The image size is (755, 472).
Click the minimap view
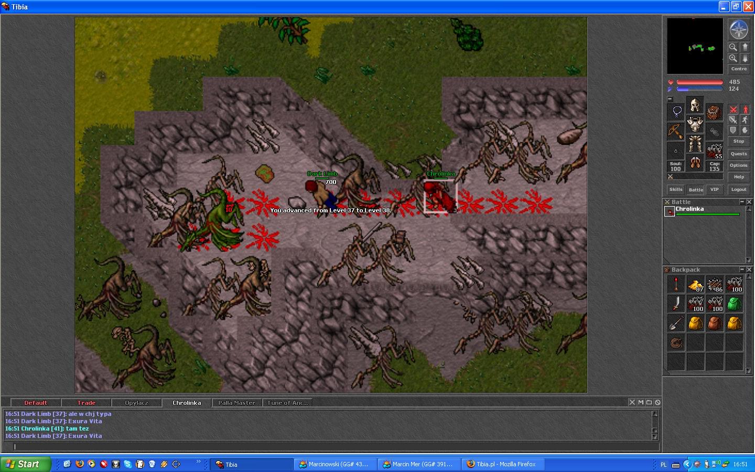695,46
